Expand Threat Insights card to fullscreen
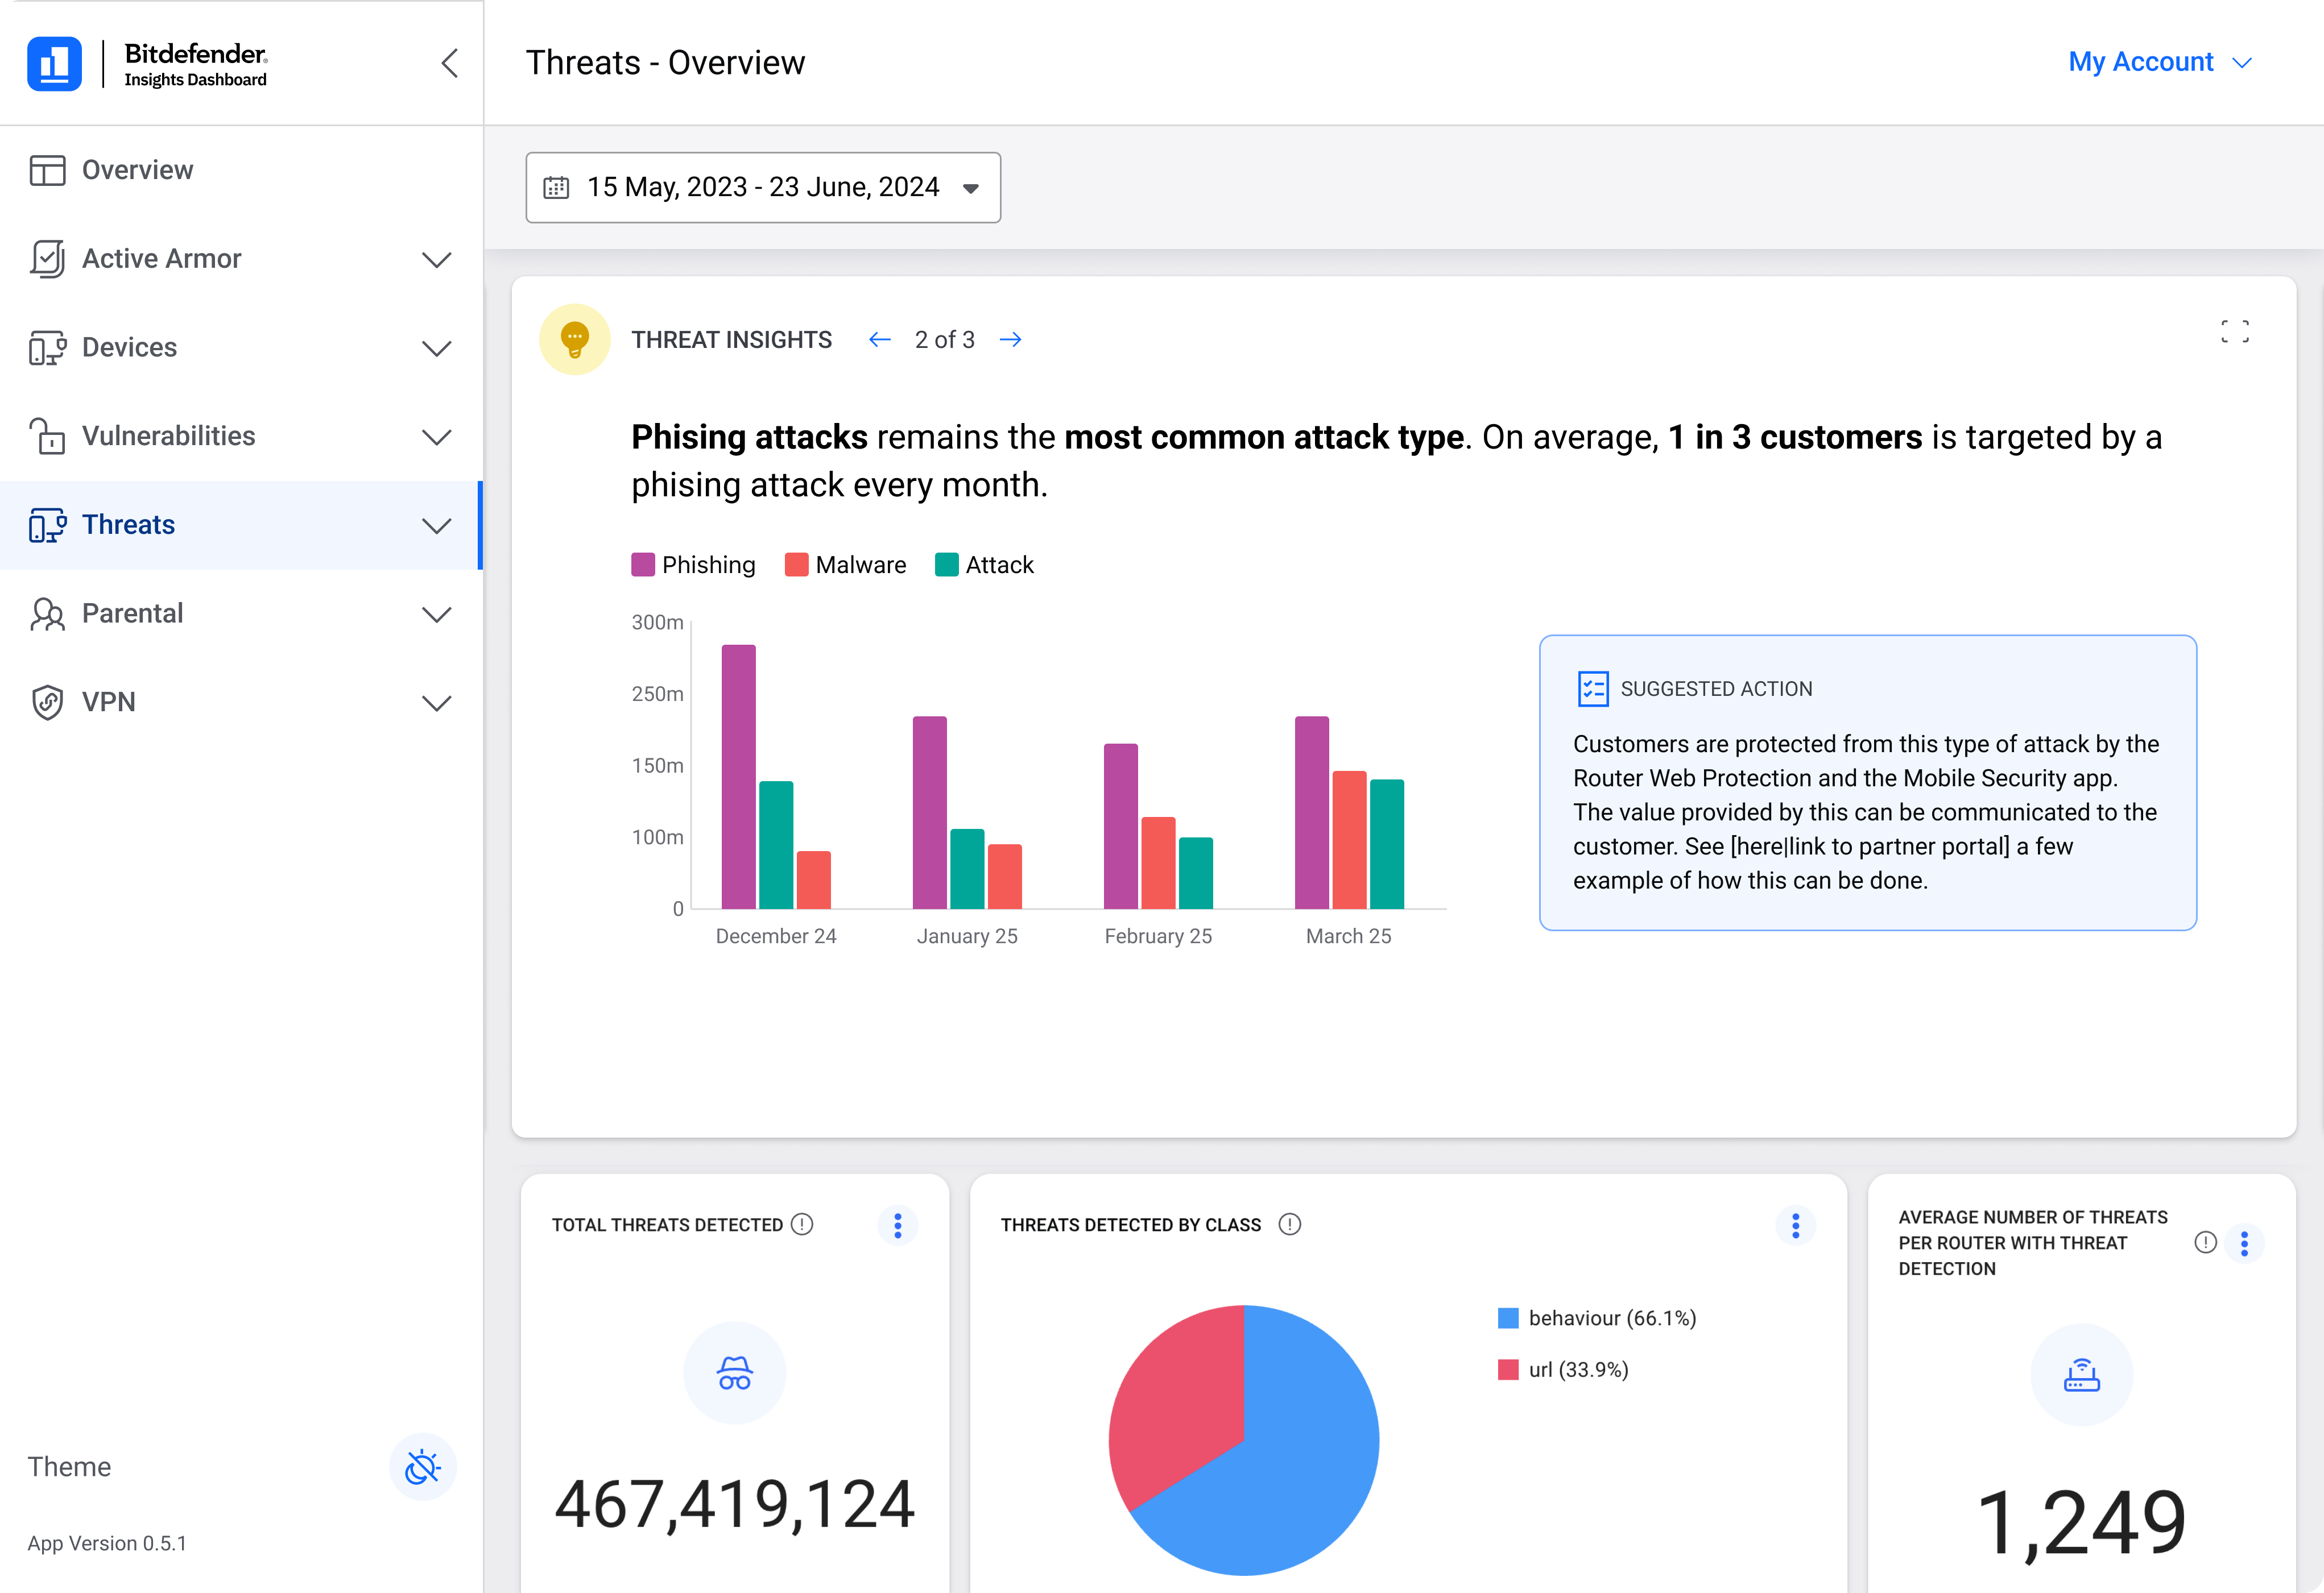The image size is (2324, 1593). pos(2235,332)
